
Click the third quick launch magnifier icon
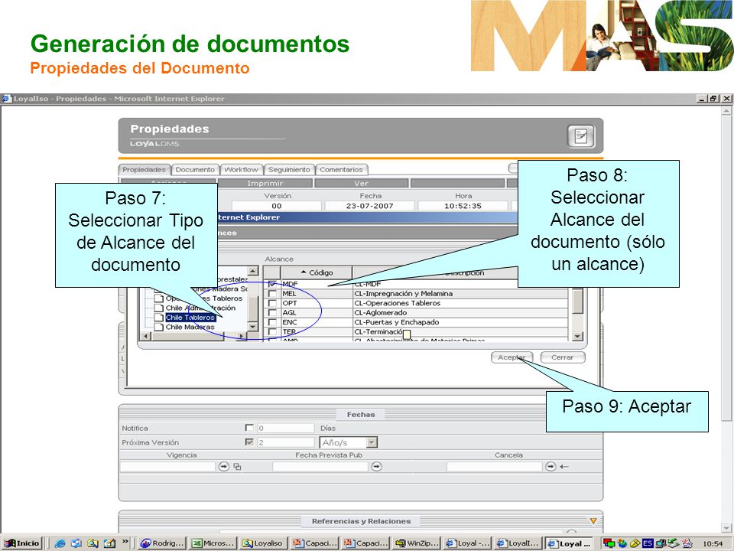[93, 543]
